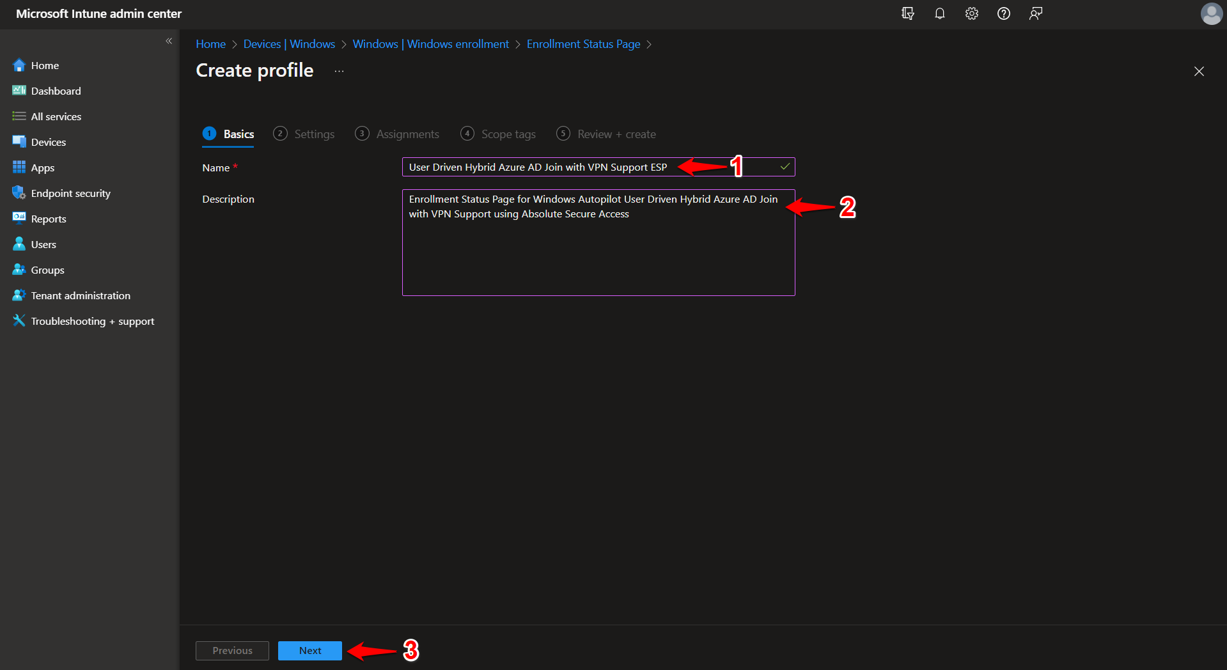Open the feedback panel icon

[1035, 13]
